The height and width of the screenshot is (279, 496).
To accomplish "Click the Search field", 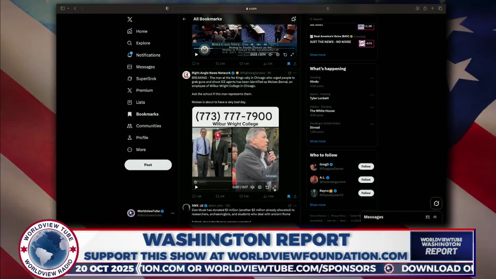I will pyautogui.click(x=342, y=19).
